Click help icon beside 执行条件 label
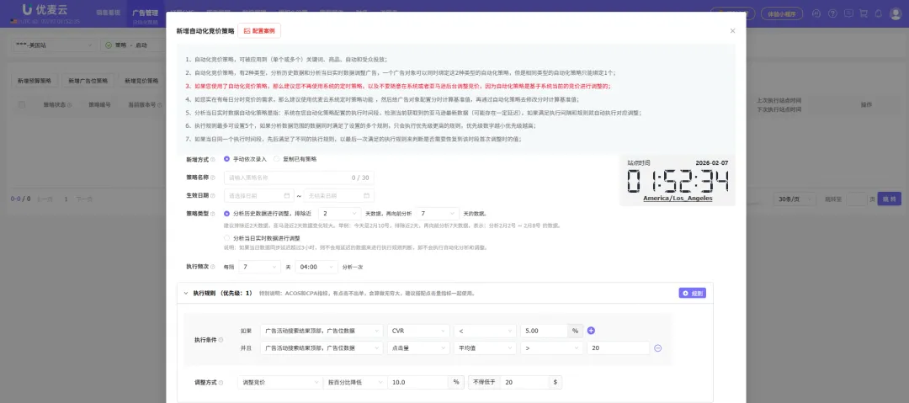 (221, 340)
